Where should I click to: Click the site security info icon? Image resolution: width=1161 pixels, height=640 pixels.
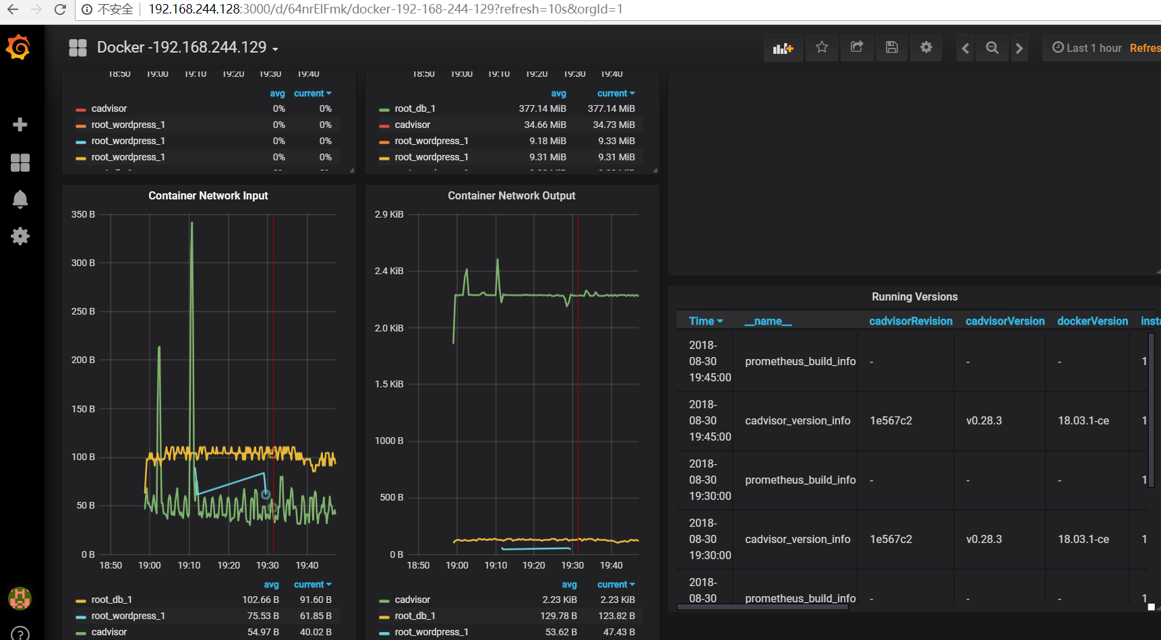tap(87, 9)
